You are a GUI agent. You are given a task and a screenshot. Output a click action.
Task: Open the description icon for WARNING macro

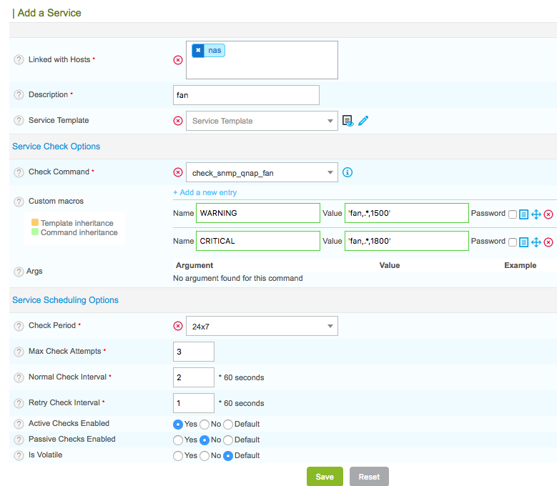click(524, 214)
